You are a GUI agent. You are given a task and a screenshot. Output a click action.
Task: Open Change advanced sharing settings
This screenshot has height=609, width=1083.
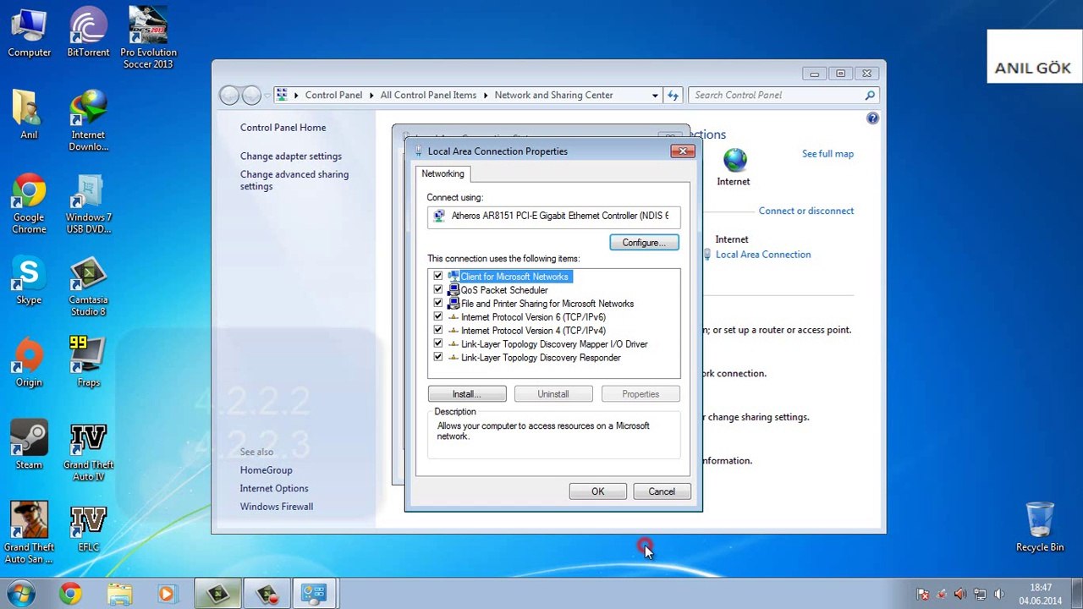tap(294, 180)
